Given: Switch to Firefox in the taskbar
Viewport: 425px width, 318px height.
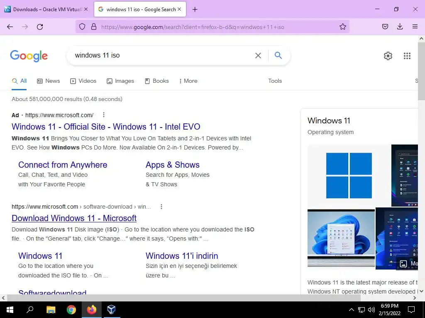Looking at the screenshot, I should click(91, 310).
